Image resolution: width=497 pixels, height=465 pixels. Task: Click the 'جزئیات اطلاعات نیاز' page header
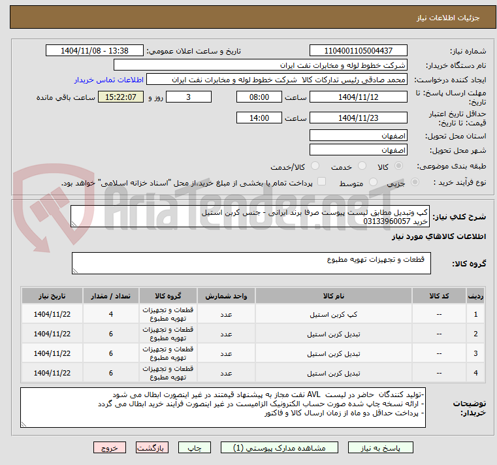(448, 18)
